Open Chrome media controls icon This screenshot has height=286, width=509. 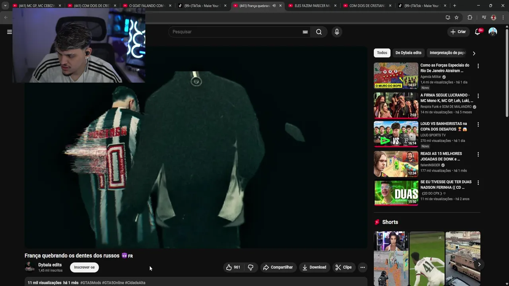[484, 17]
